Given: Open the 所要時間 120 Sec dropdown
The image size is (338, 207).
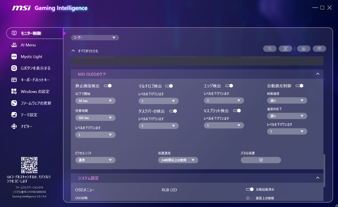Looking at the screenshot, I should coord(95,118).
